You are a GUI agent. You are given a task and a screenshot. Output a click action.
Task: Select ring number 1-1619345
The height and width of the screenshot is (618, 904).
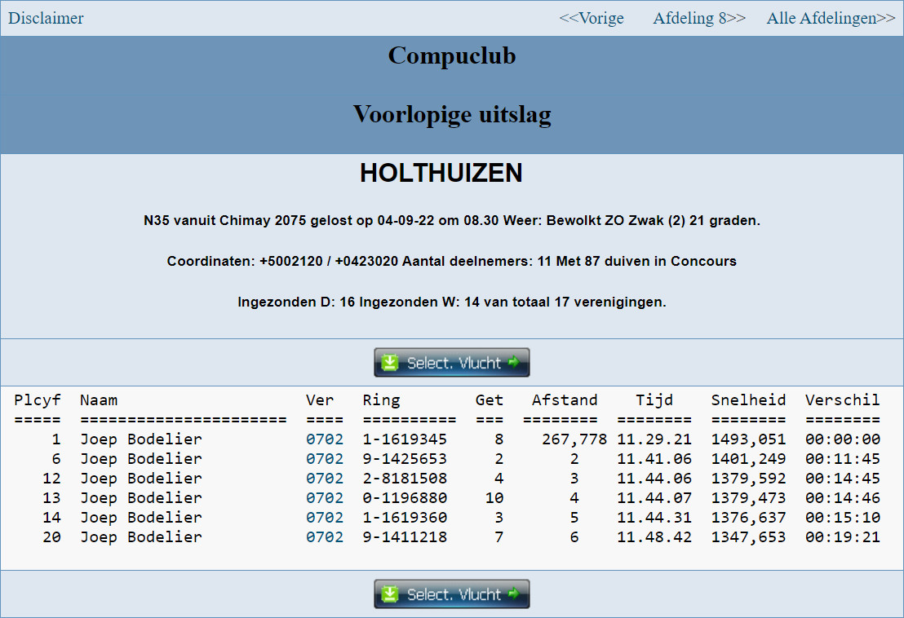pyautogui.click(x=405, y=439)
